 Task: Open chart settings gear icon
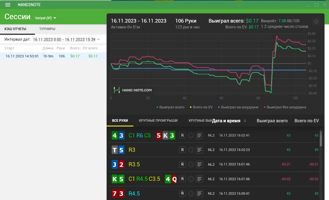click(x=316, y=21)
